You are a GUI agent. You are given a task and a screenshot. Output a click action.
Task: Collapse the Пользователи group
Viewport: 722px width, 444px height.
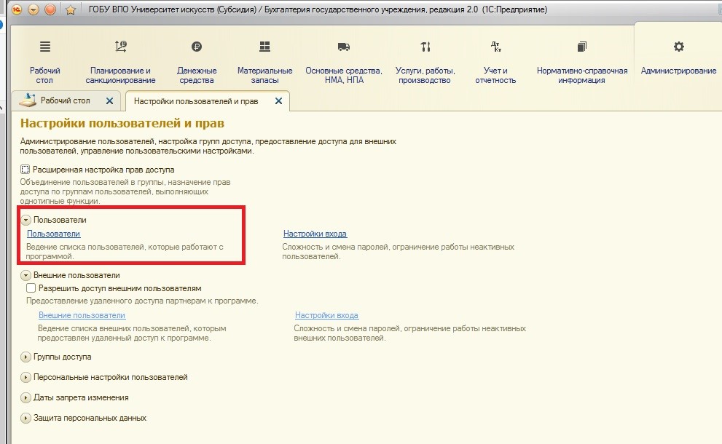click(x=25, y=220)
